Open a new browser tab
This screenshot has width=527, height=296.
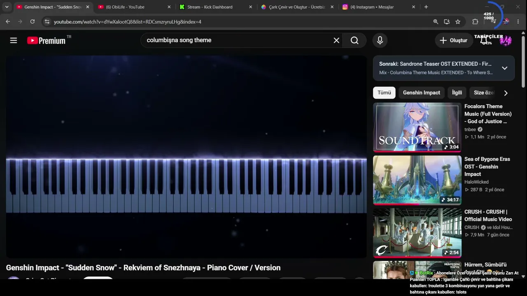tap(426, 7)
